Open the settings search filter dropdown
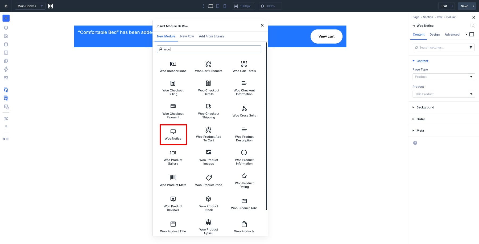The width and height of the screenshot is (479, 244). click(x=471, y=47)
